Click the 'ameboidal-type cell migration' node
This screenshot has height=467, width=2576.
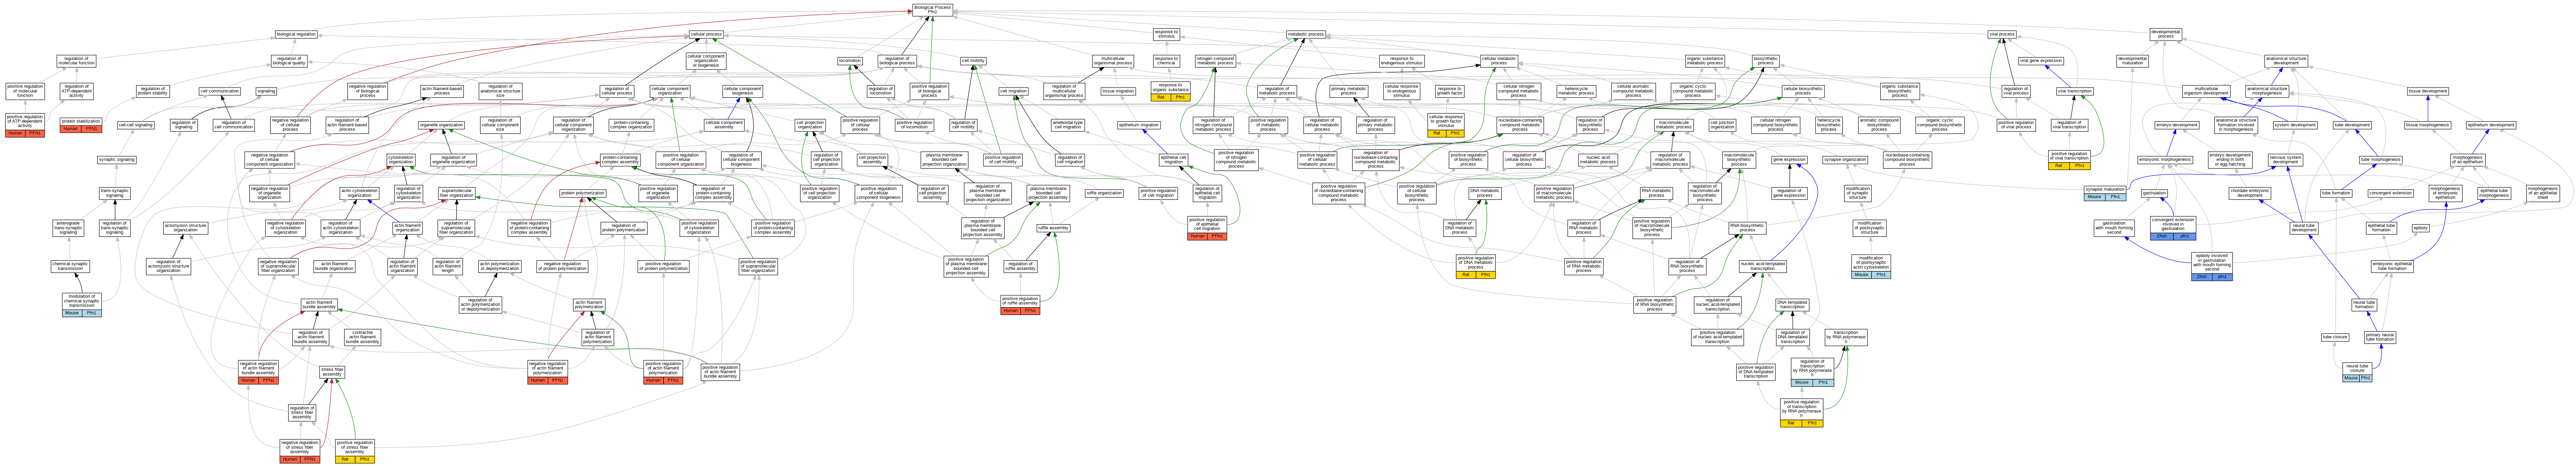tap(1068, 125)
